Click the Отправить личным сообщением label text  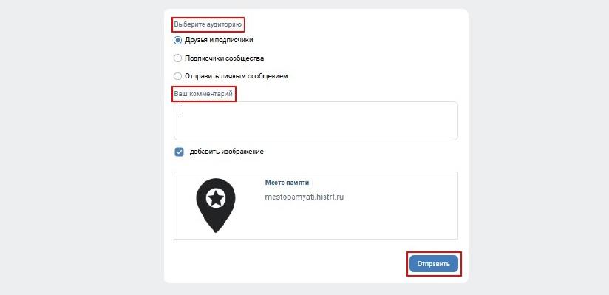(237, 76)
